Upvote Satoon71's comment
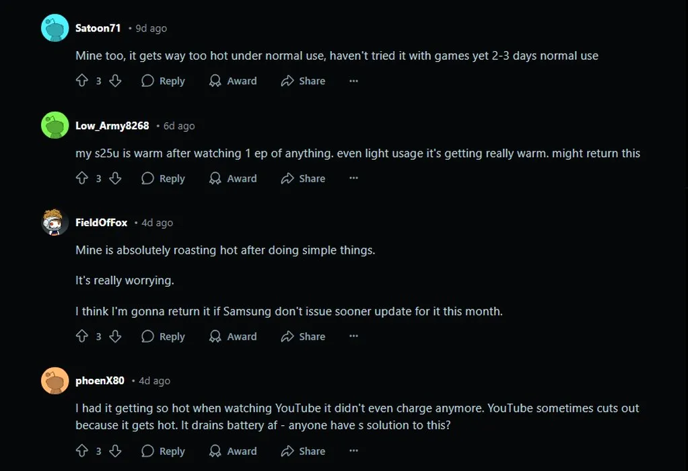 coord(82,81)
